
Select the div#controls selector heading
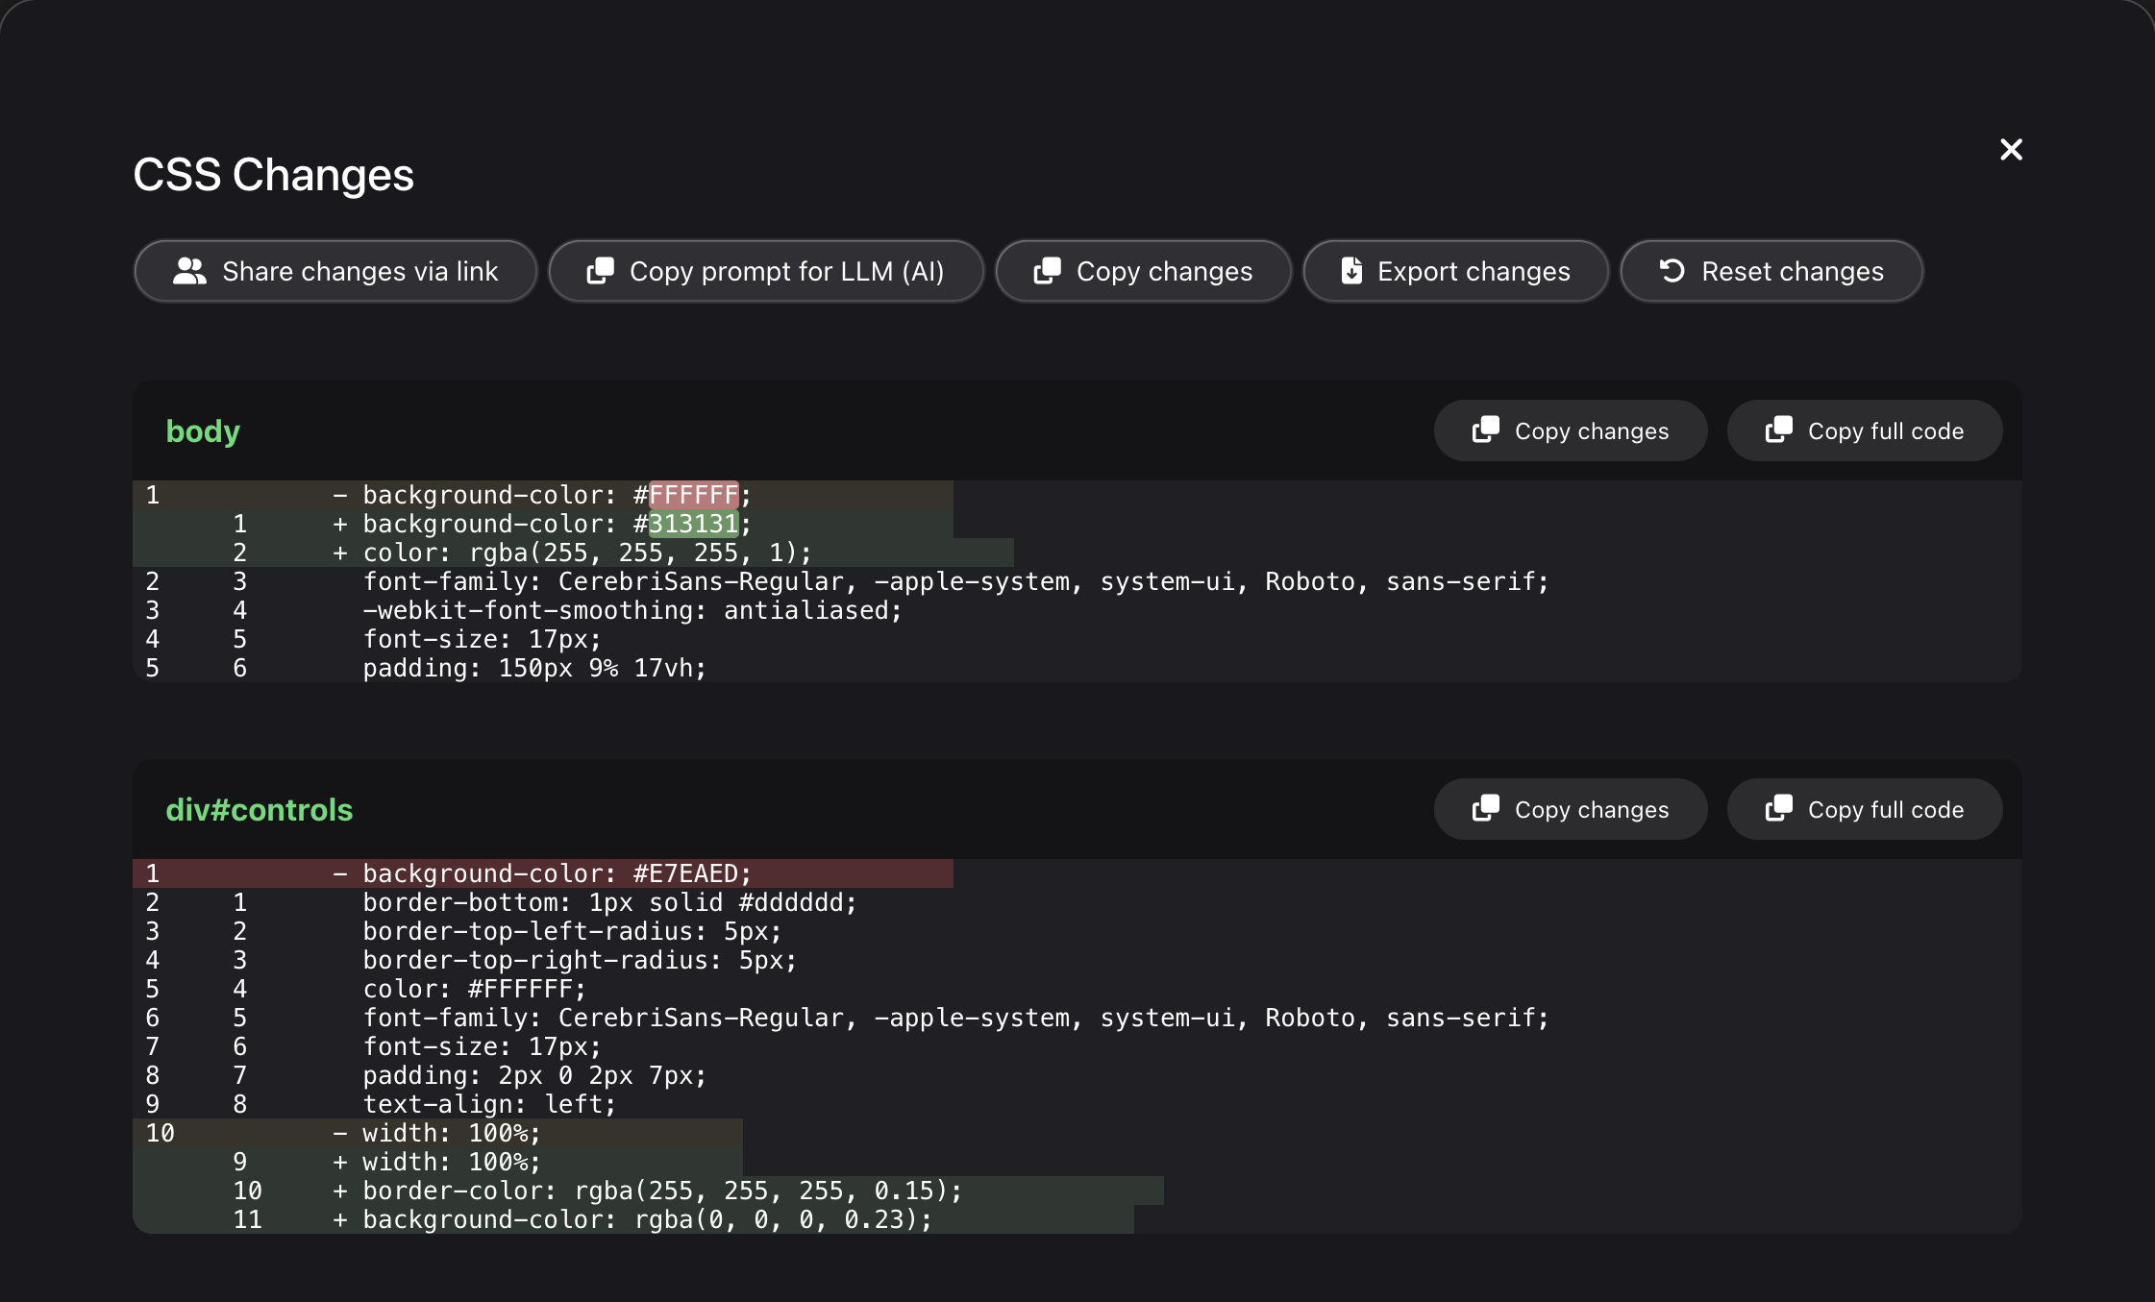point(259,810)
